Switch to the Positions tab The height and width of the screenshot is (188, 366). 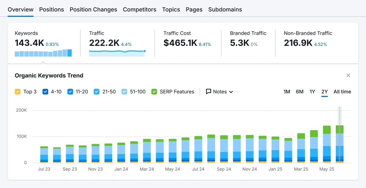[52, 9]
